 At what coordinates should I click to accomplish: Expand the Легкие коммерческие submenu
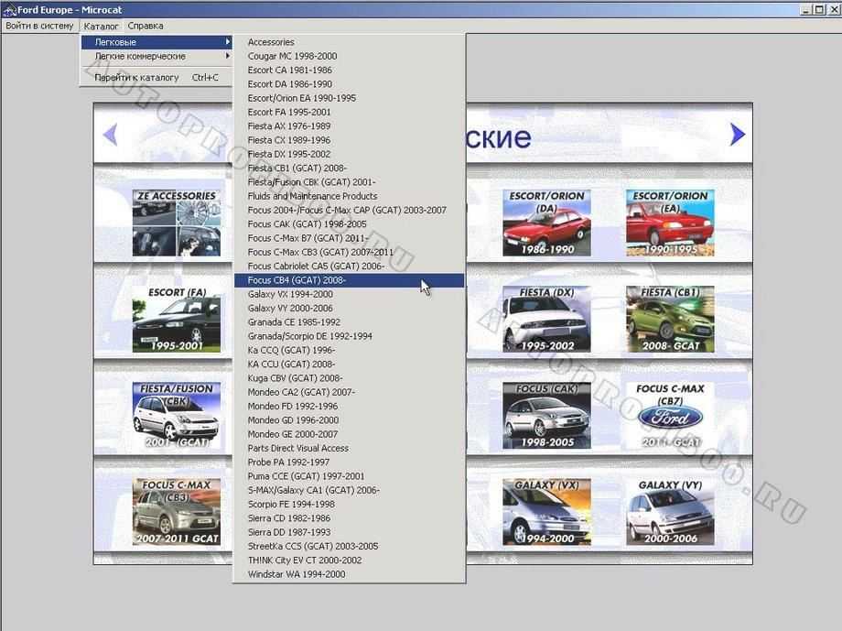157,56
